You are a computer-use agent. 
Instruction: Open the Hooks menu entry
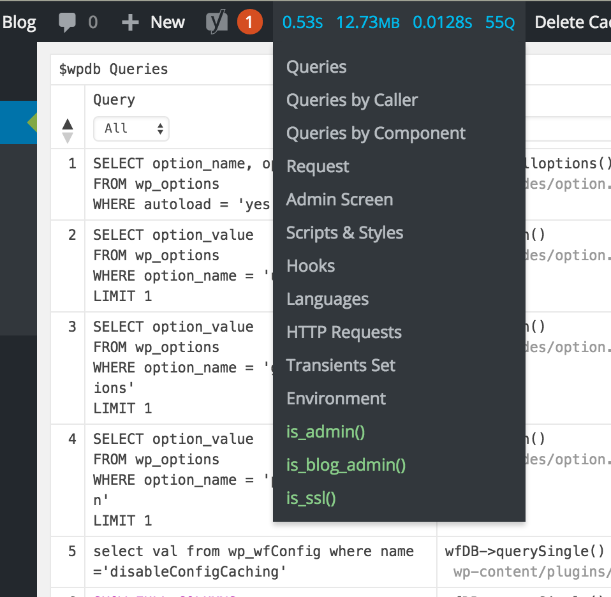point(311,266)
